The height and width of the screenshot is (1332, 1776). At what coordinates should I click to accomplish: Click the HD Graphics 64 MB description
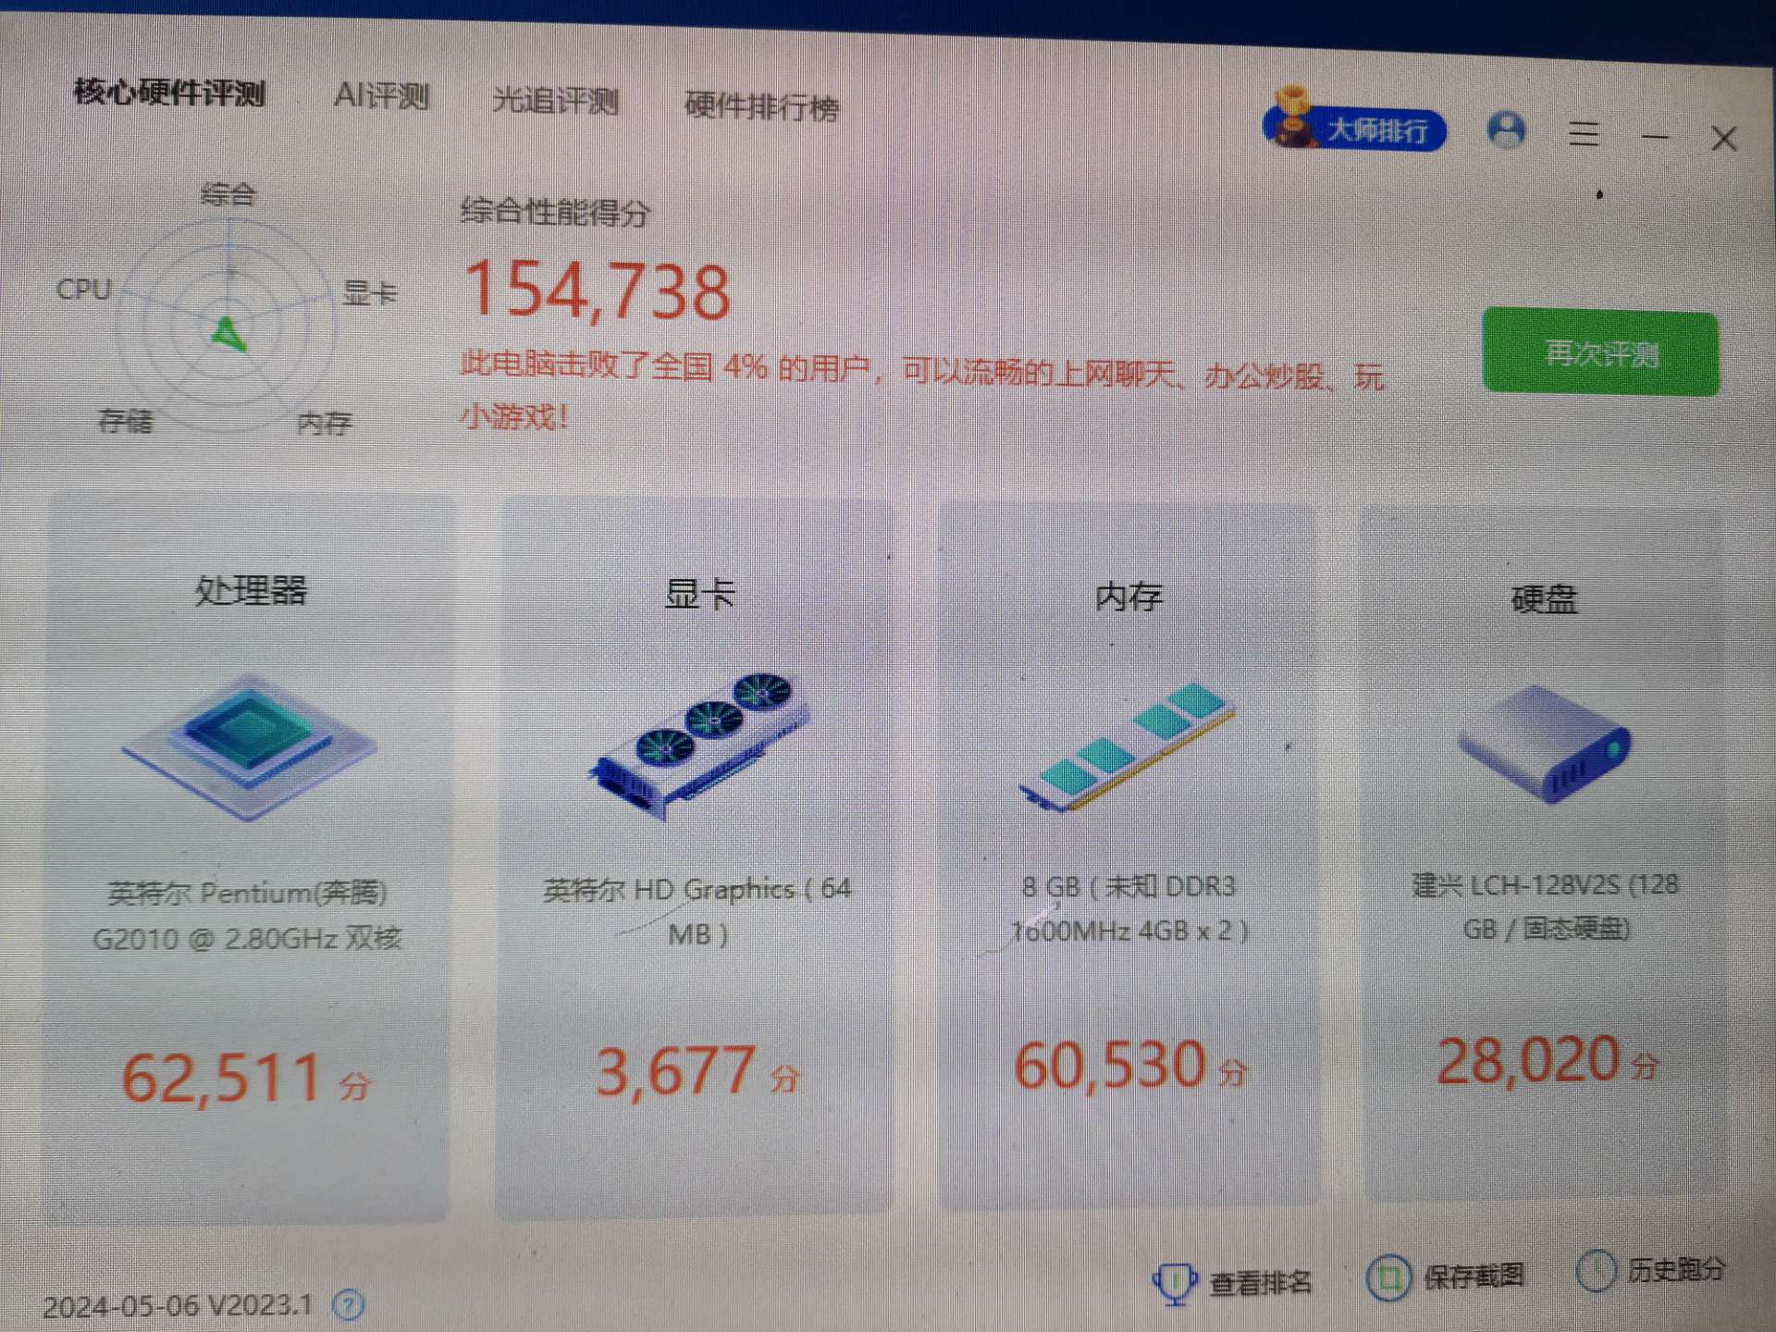(x=697, y=912)
